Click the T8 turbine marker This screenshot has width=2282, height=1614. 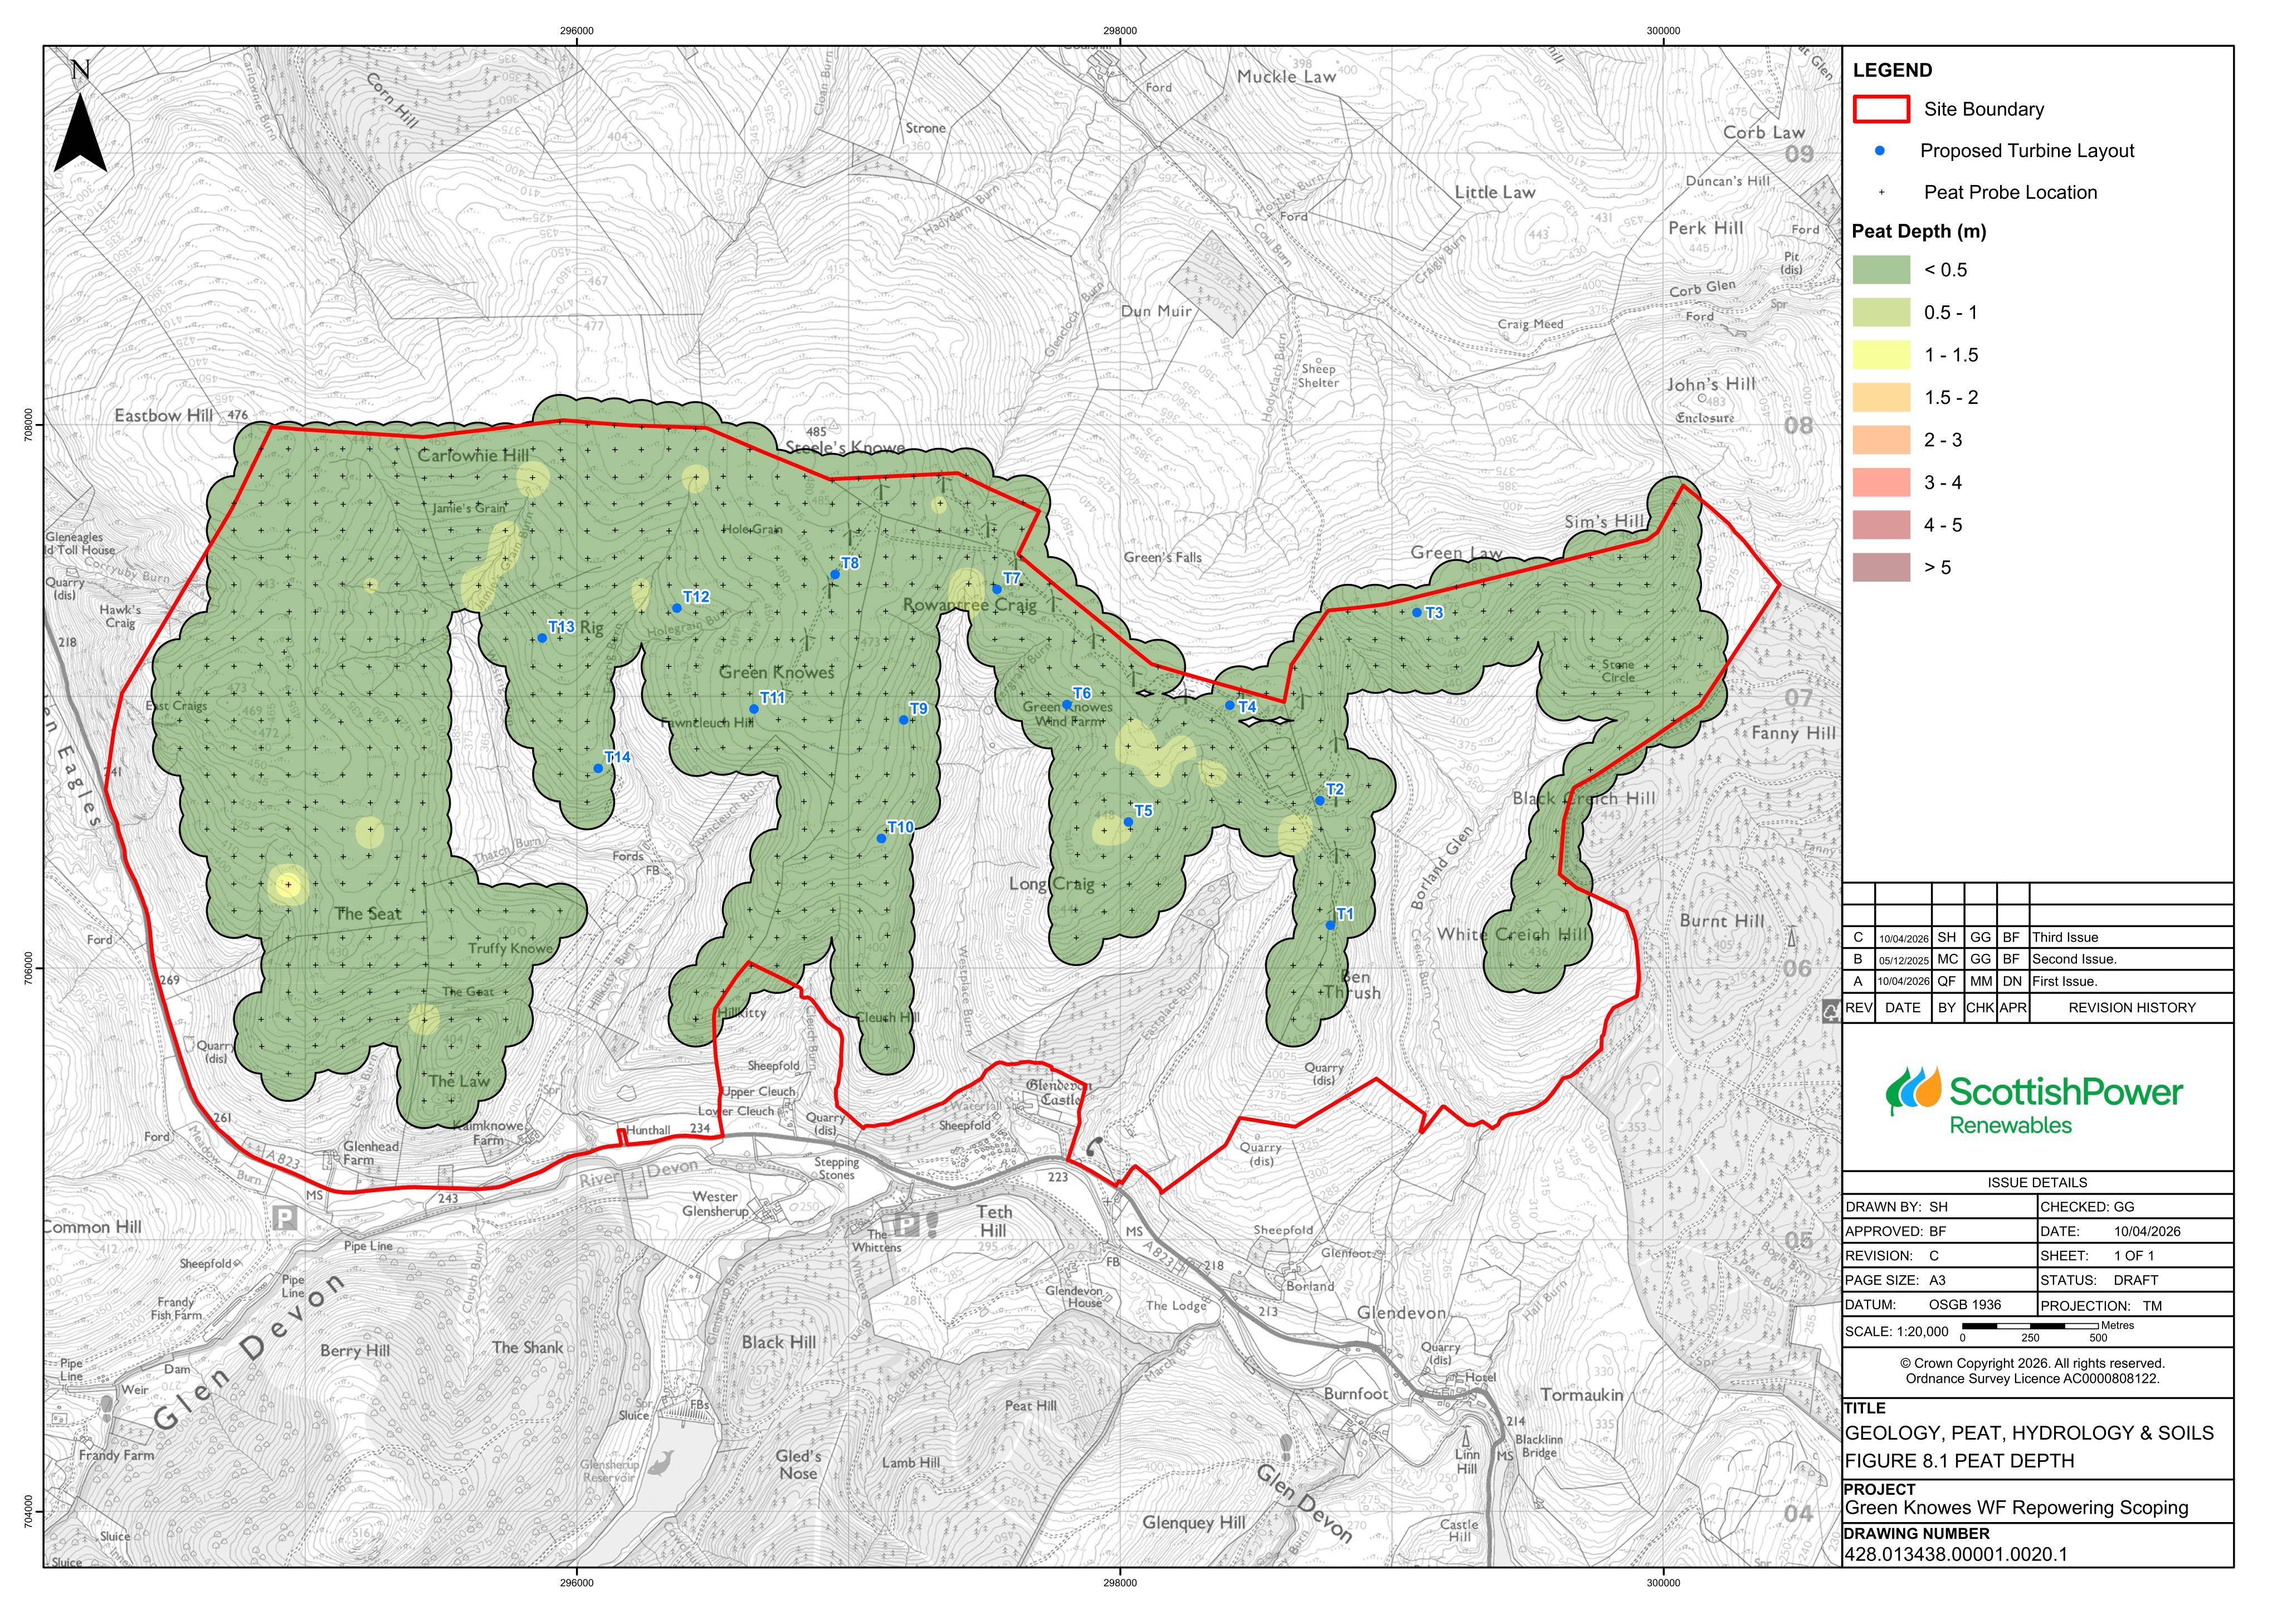(835, 574)
